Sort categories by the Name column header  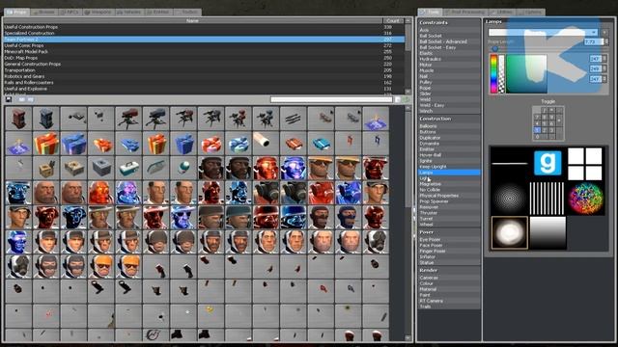tap(193, 20)
